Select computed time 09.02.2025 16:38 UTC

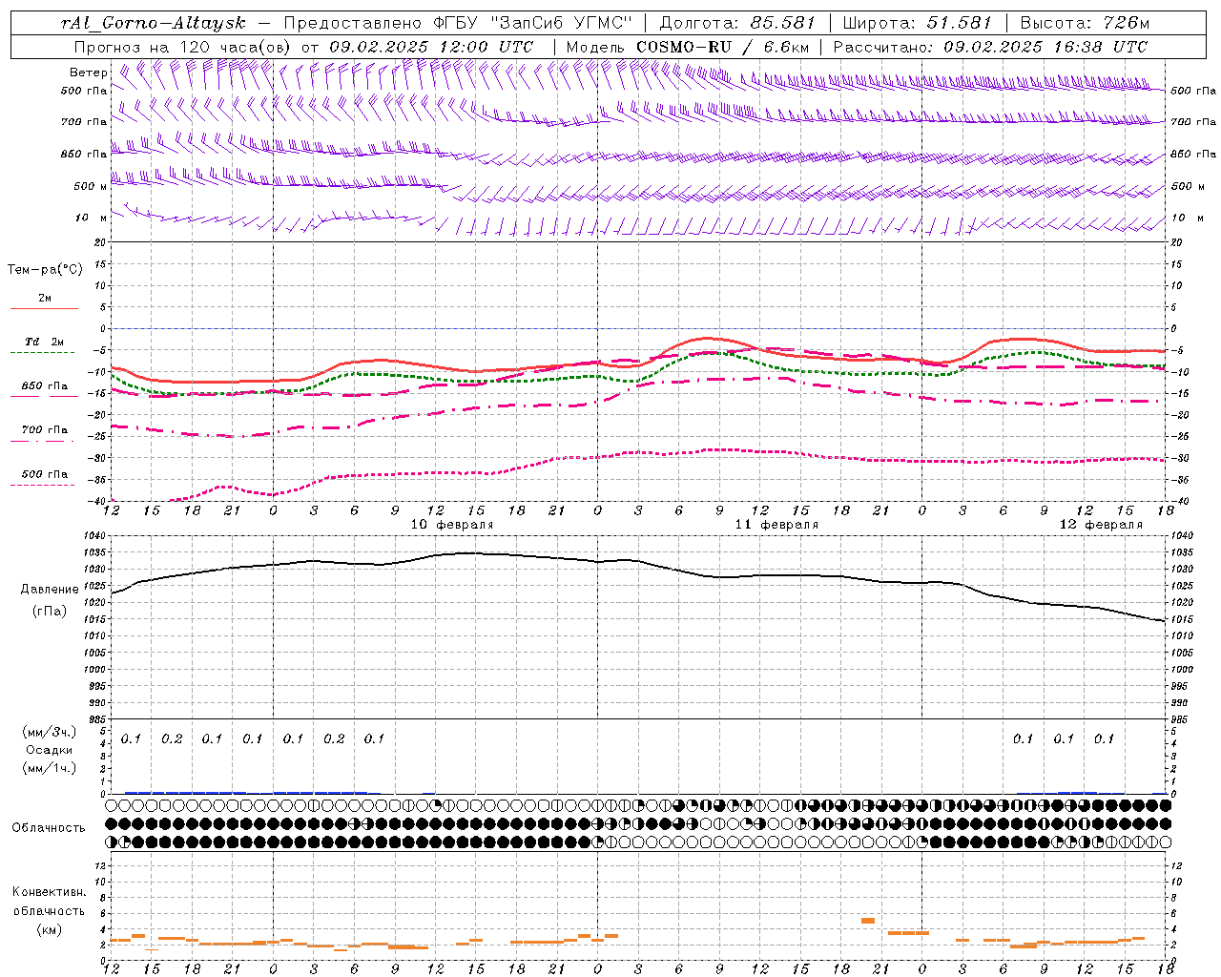pyautogui.click(x=1045, y=47)
